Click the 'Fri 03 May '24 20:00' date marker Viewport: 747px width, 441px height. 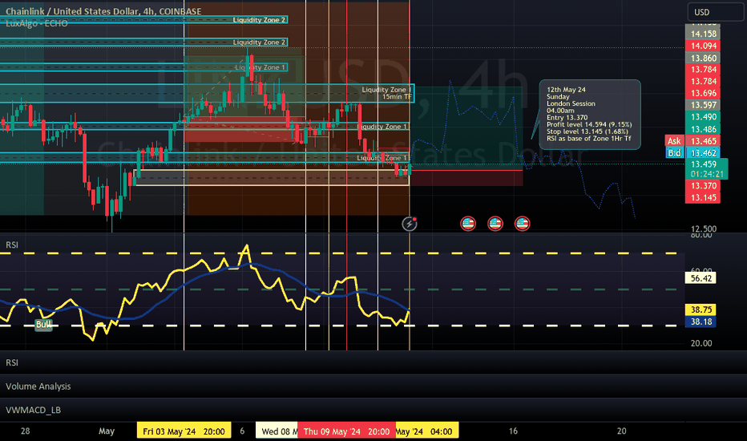[184, 431]
